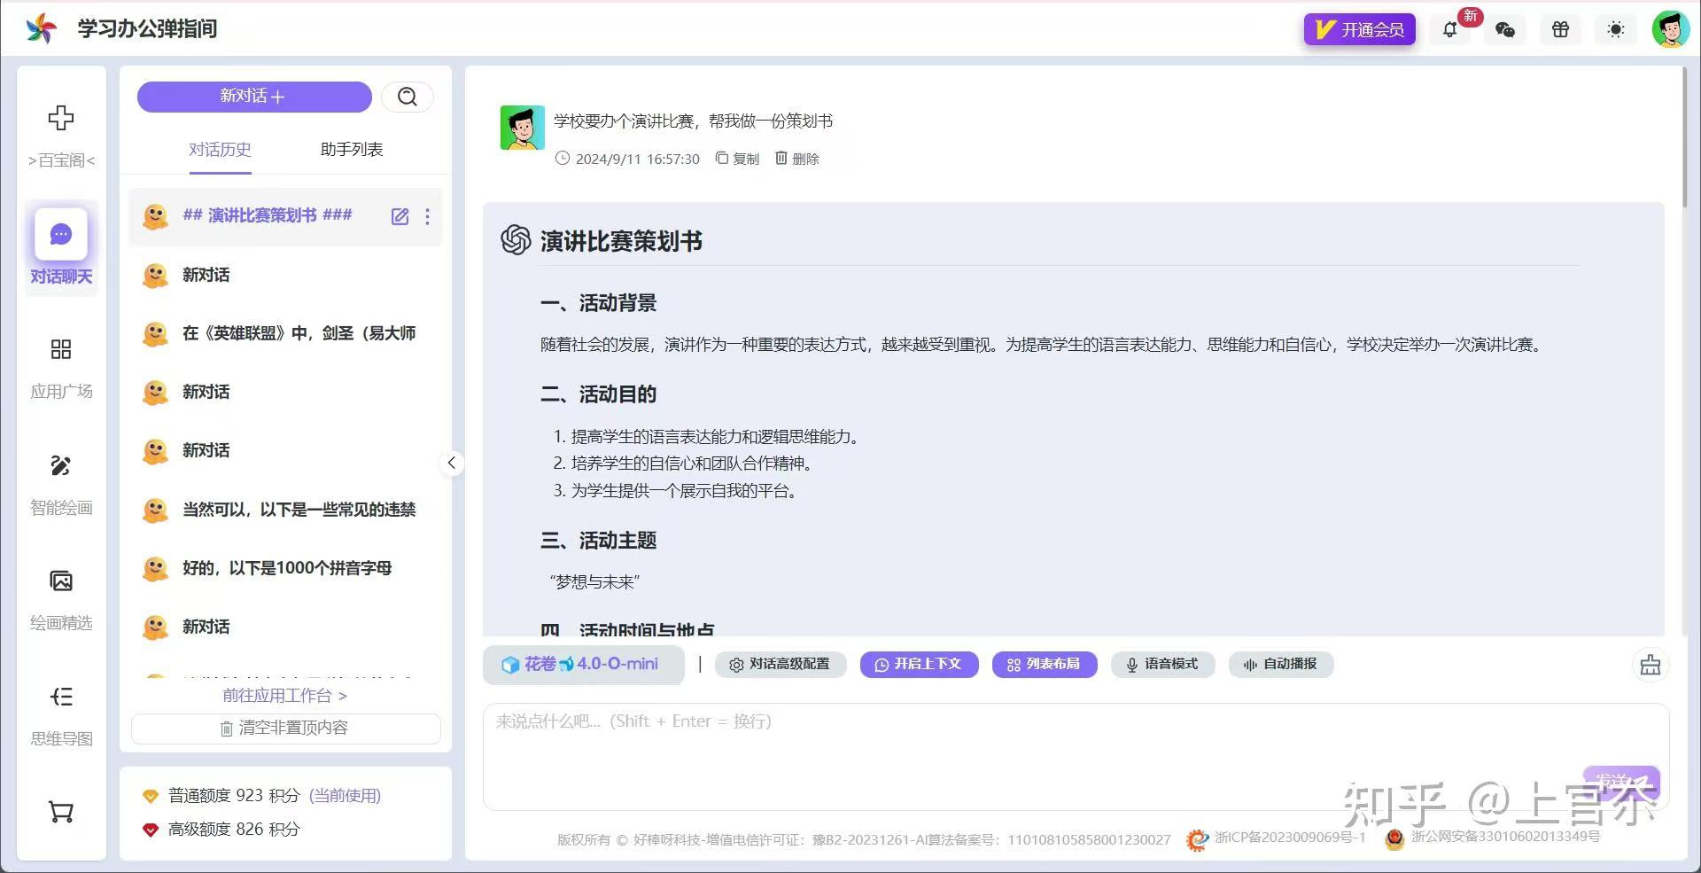Toggle 自动播报 auto broadcast

[x=1281, y=665]
